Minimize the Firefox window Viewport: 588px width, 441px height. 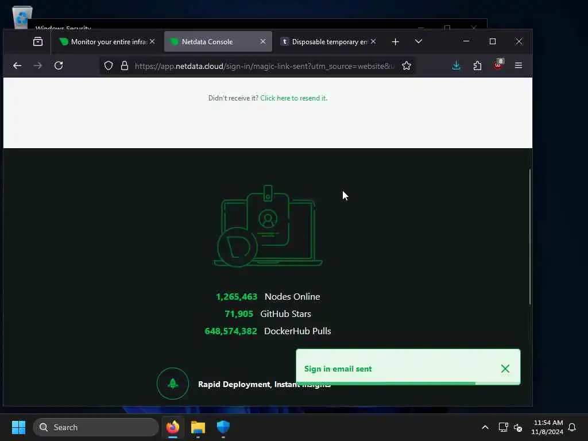click(466, 41)
